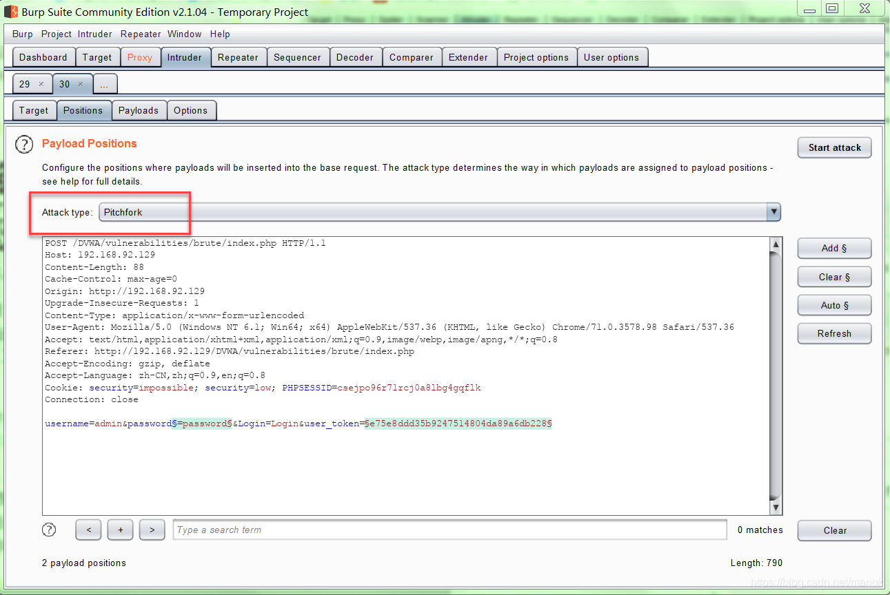This screenshot has height=595, width=890.
Task: Click the 'Host: 192.168.92.129' header line
Action: coord(100,255)
